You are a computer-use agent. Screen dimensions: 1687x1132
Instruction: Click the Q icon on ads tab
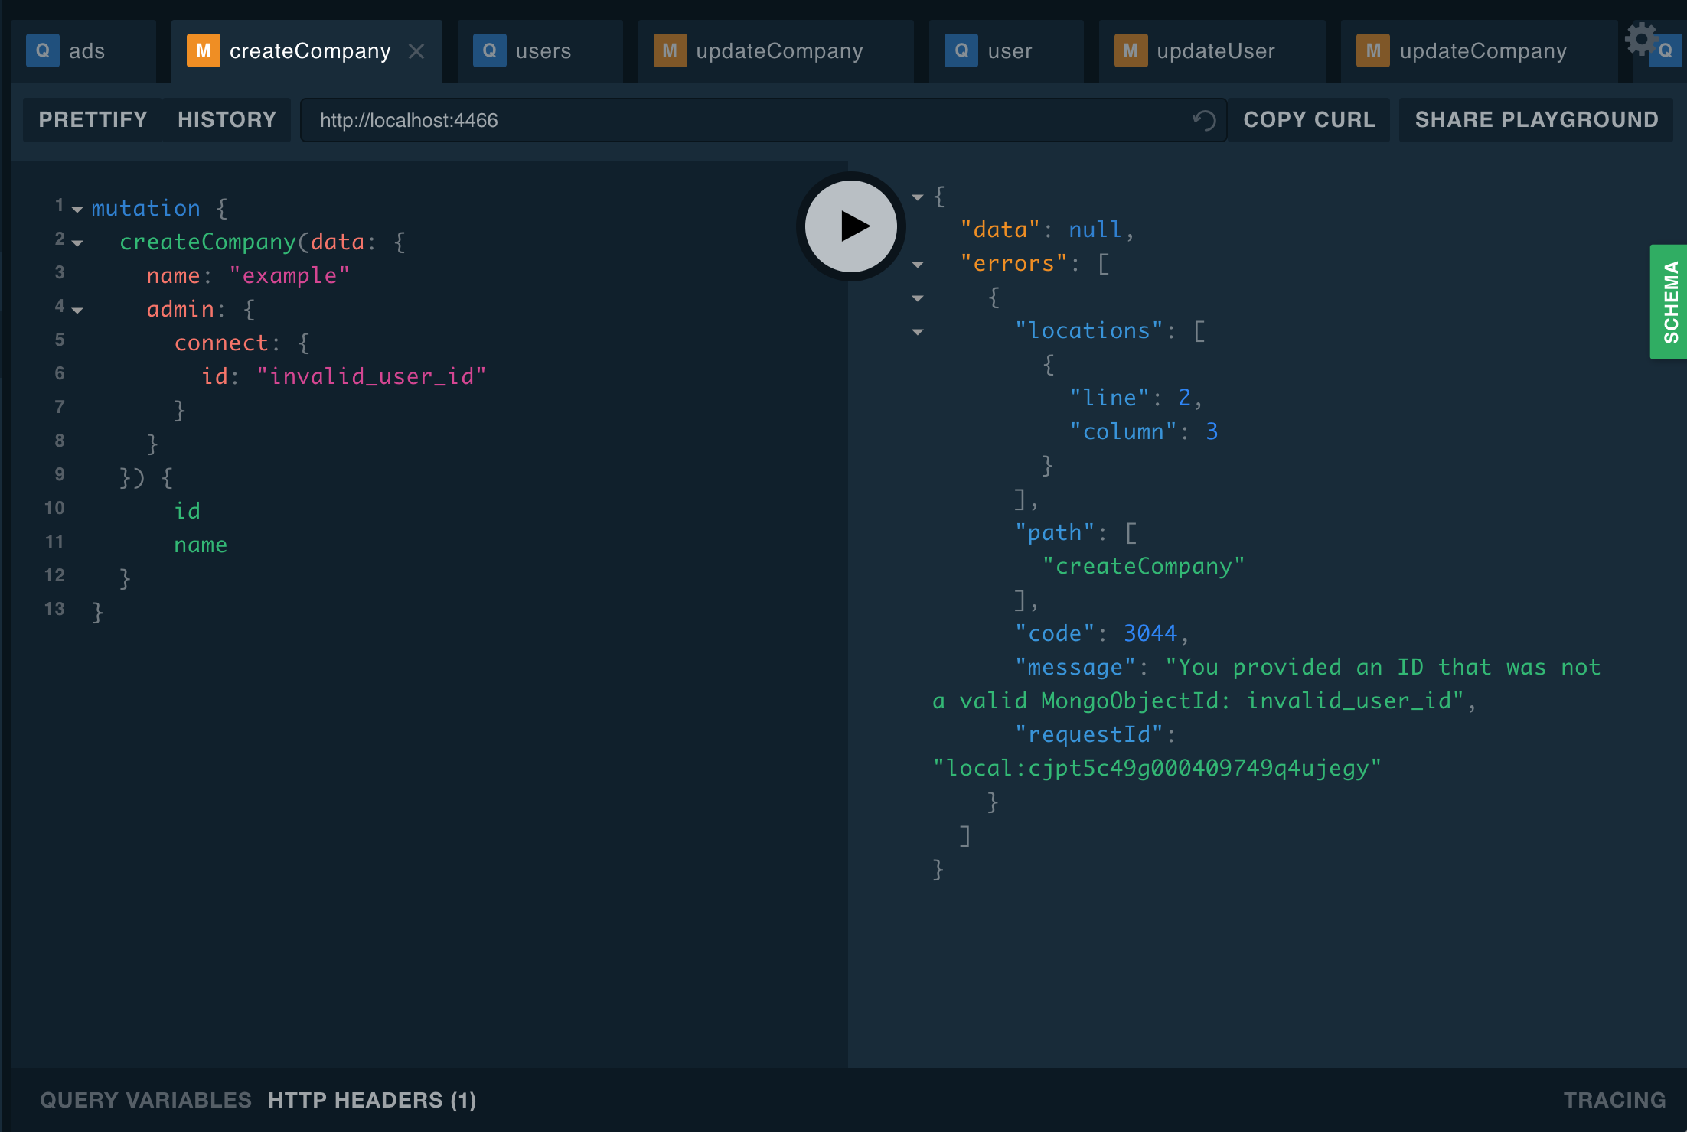point(43,51)
